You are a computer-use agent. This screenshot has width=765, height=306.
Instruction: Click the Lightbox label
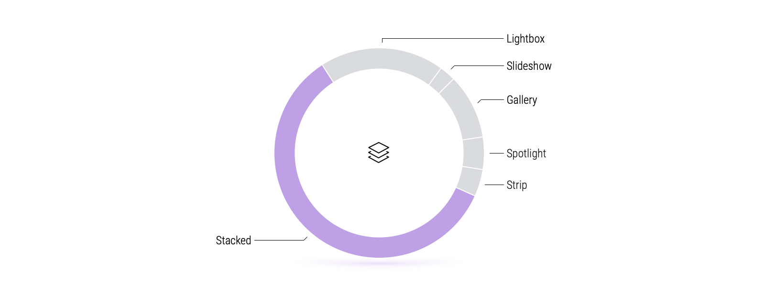point(525,39)
